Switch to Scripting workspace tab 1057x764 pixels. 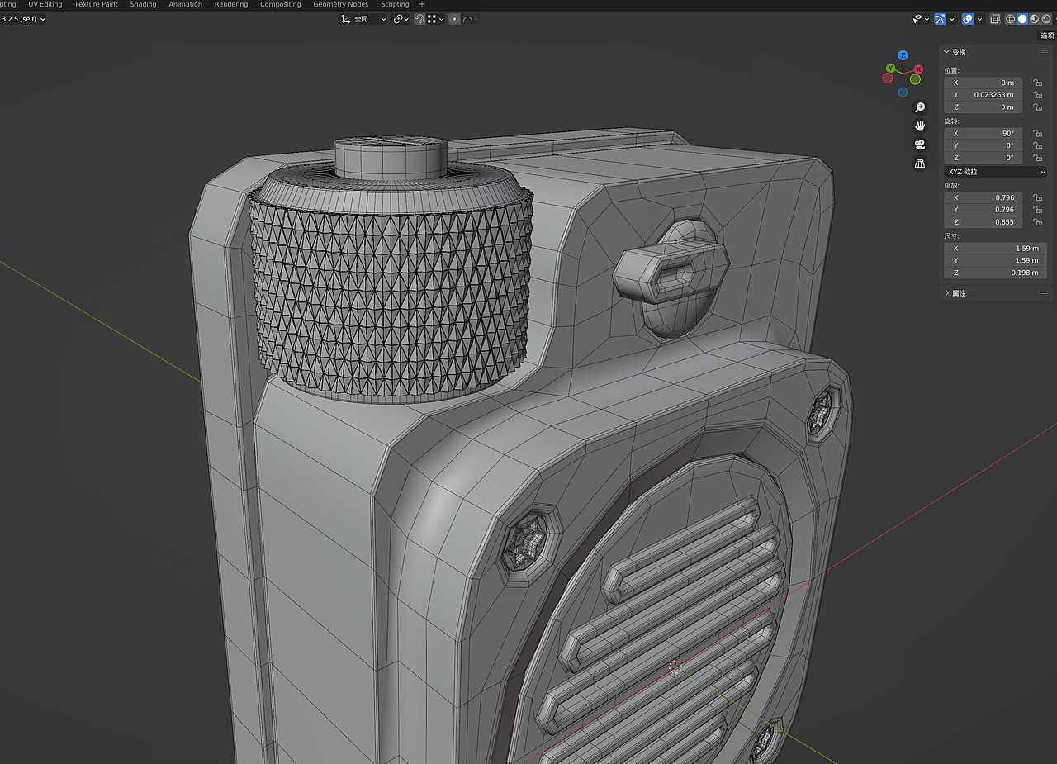[395, 5]
